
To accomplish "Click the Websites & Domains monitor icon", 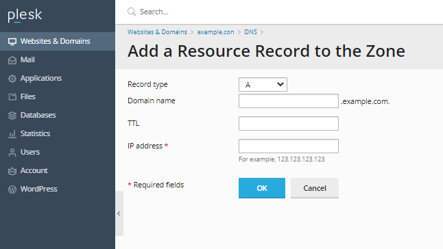I will [x=12, y=42].
